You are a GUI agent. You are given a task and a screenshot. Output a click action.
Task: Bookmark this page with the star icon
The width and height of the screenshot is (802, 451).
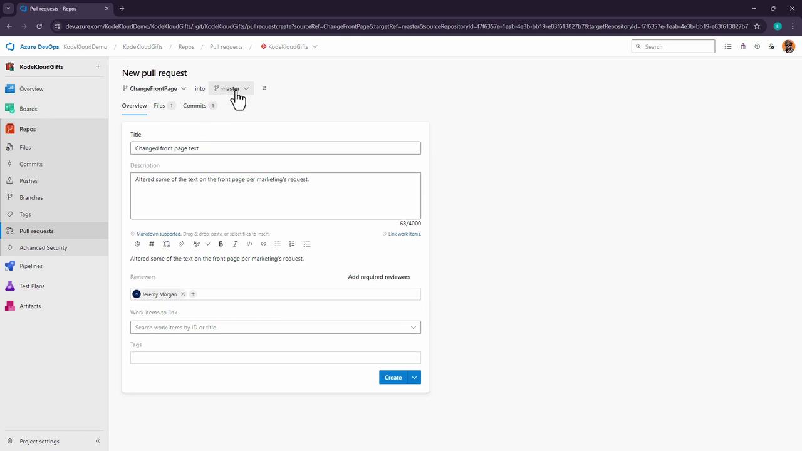[x=757, y=26]
